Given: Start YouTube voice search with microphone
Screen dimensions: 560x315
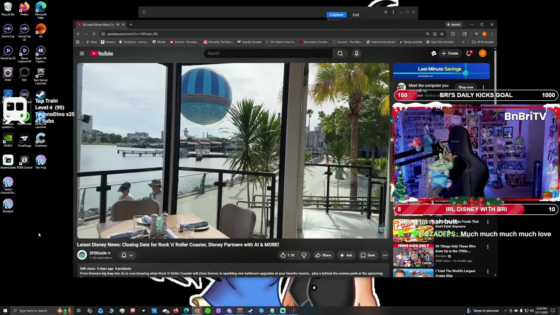Looking at the screenshot, I should coord(357,53).
